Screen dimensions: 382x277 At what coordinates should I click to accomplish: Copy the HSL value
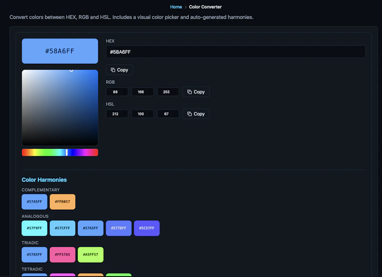click(x=196, y=114)
